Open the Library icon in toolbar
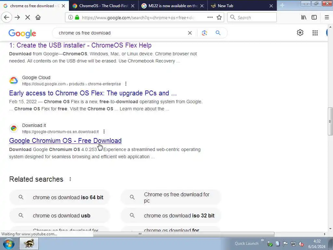The width and height of the screenshot is (333, 250). click(x=304, y=18)
